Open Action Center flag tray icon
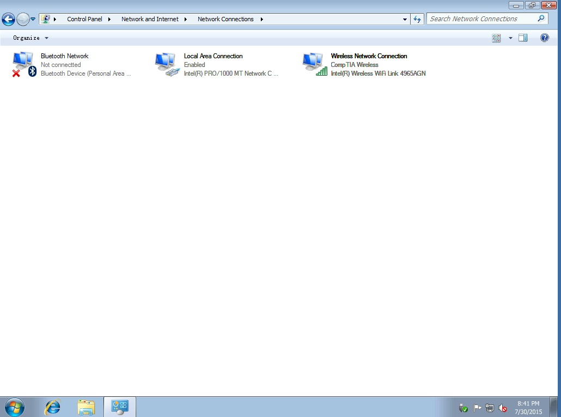The height and width of the screenshot is (417, 561). coord(477,408)
